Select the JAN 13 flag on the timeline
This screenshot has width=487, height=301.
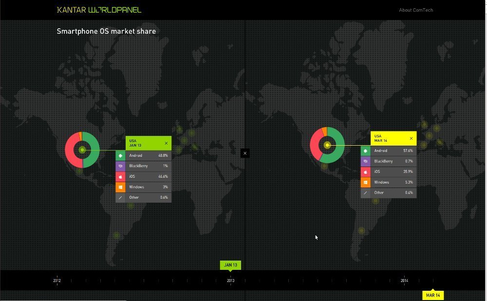(x=230, y=265)
